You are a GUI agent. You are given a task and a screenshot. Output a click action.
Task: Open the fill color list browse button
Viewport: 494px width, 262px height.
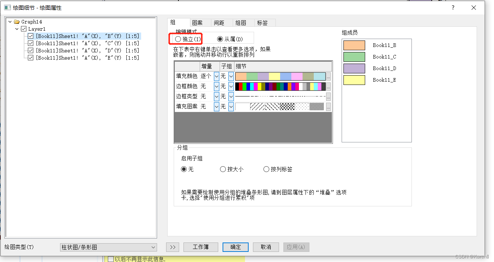328,76
